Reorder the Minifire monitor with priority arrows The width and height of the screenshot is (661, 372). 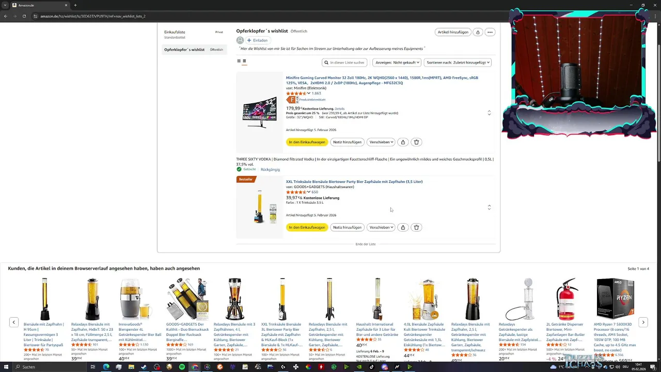click(x=489, y=113)
